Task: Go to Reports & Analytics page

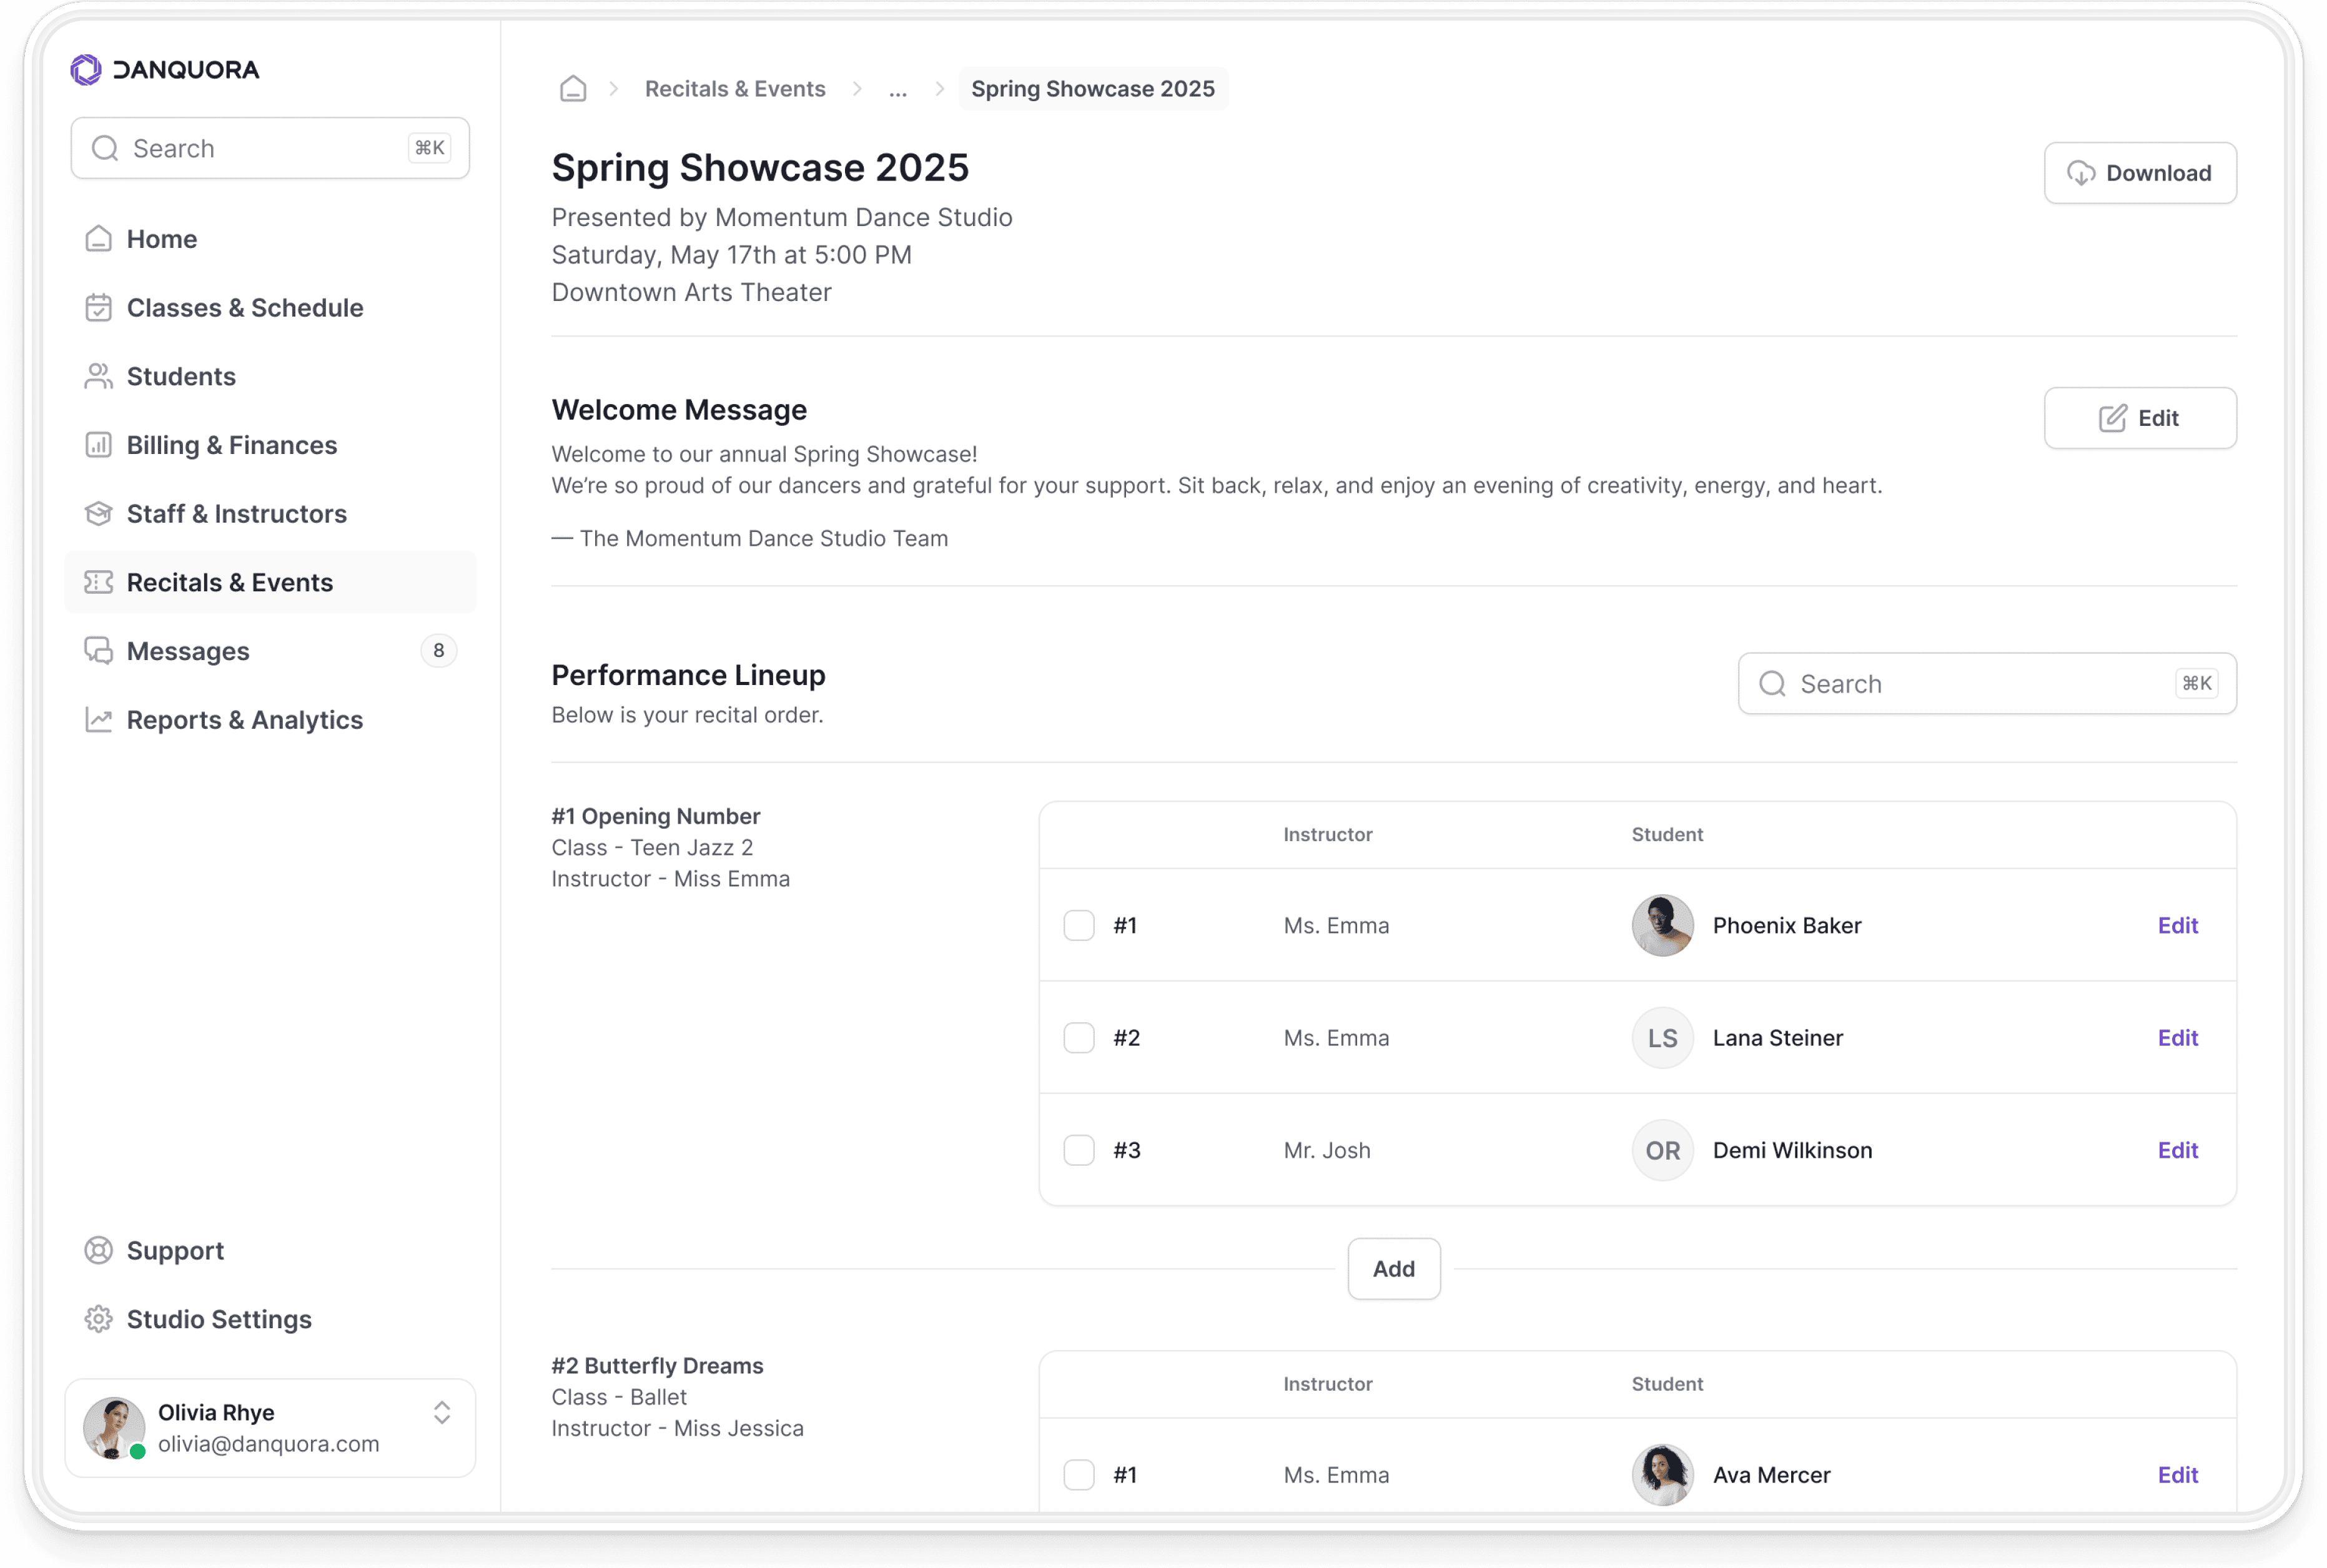Action: tap(244, 720)
